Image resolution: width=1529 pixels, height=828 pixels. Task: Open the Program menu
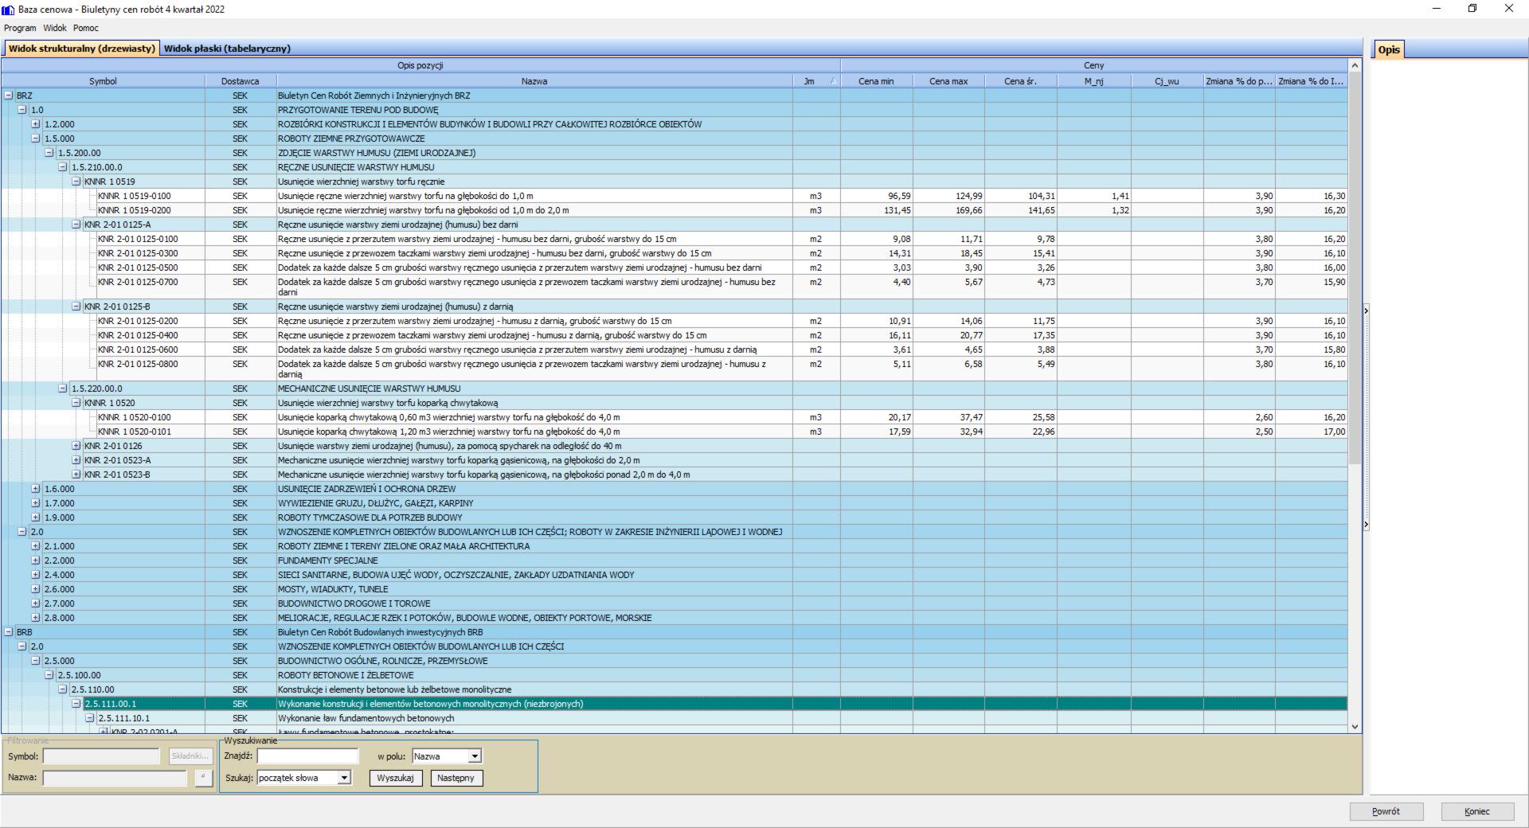point(20,28)
